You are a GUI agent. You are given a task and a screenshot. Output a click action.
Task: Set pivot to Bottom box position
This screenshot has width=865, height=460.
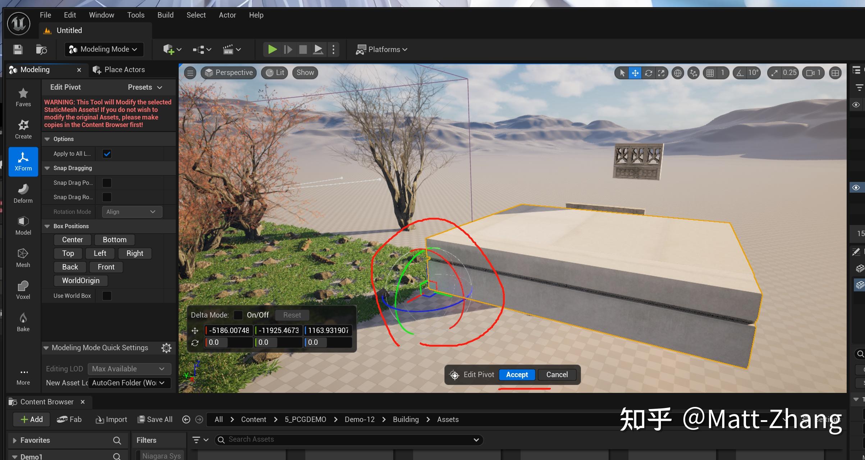[114, 240]
